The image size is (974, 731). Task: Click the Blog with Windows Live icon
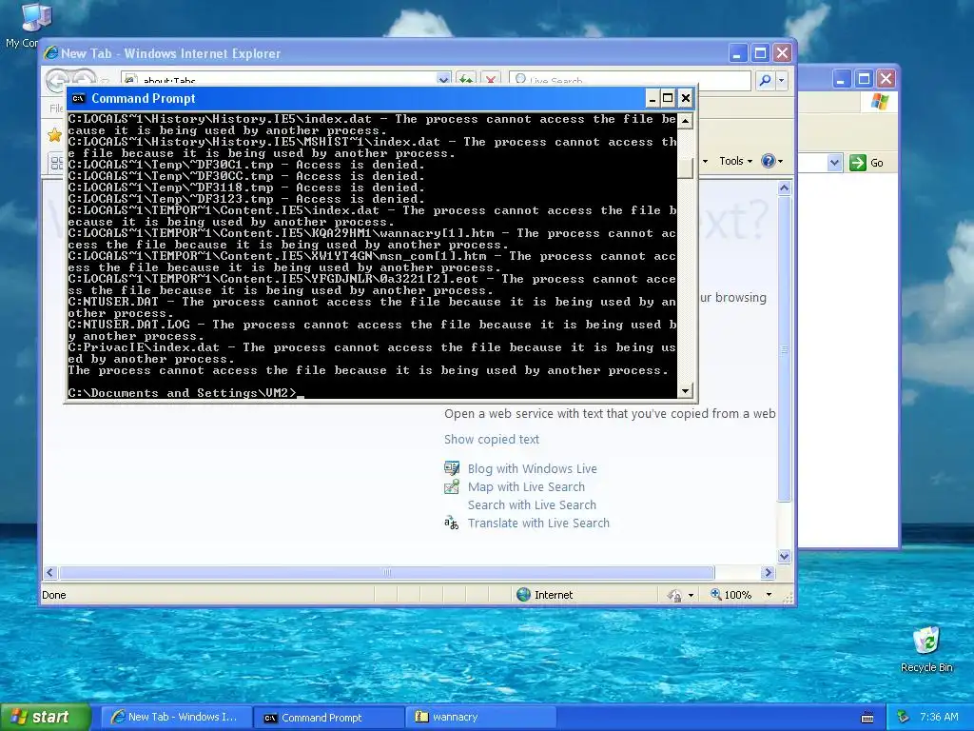(x=452, y=468)
